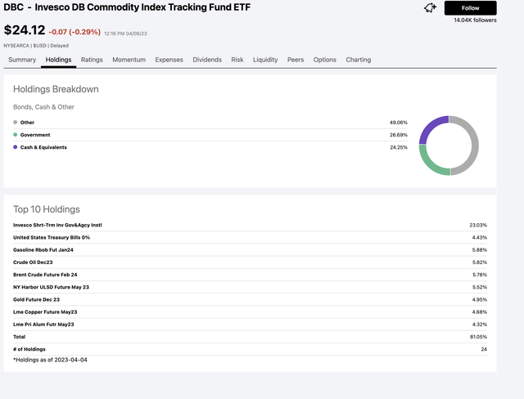Select the Holdings tab
The width and height of the screenshot is (524, 399).
point(58,60)
